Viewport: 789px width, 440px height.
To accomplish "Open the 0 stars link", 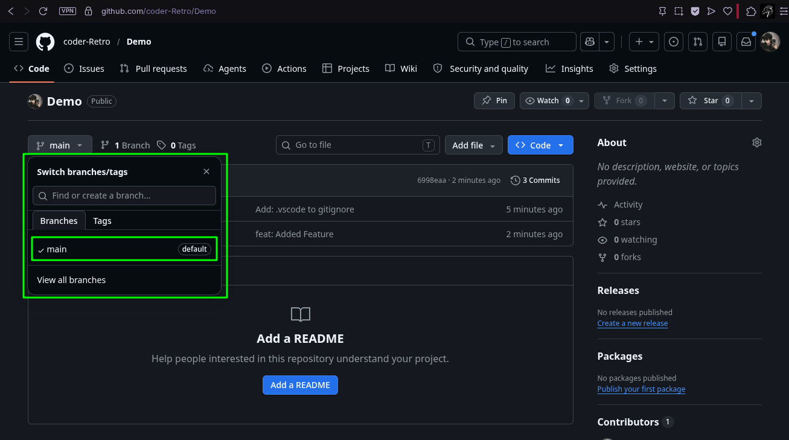I will (619, 222).
